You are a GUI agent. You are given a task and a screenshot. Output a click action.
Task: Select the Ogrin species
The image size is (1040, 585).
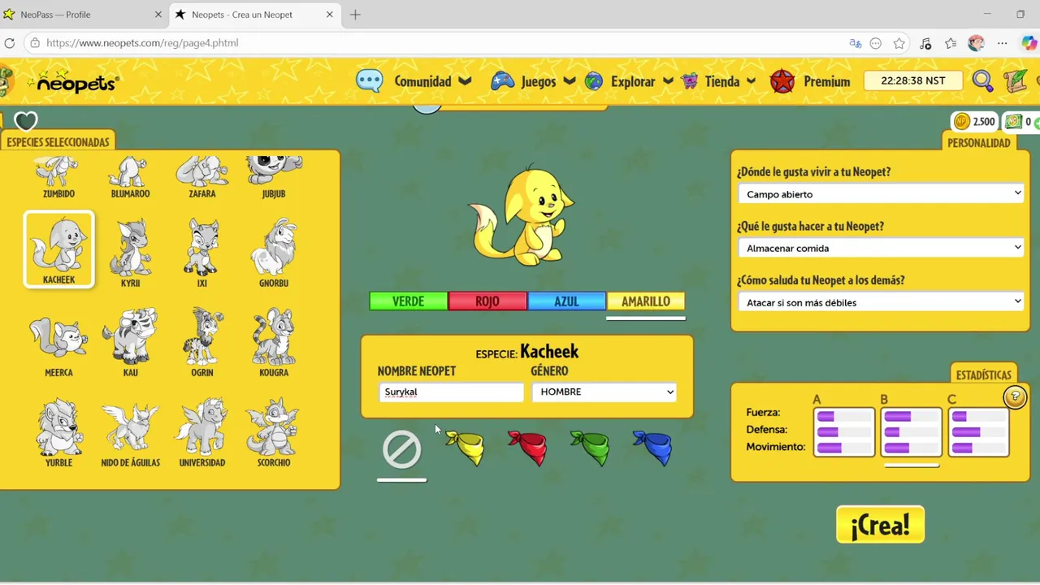(202, 341)
